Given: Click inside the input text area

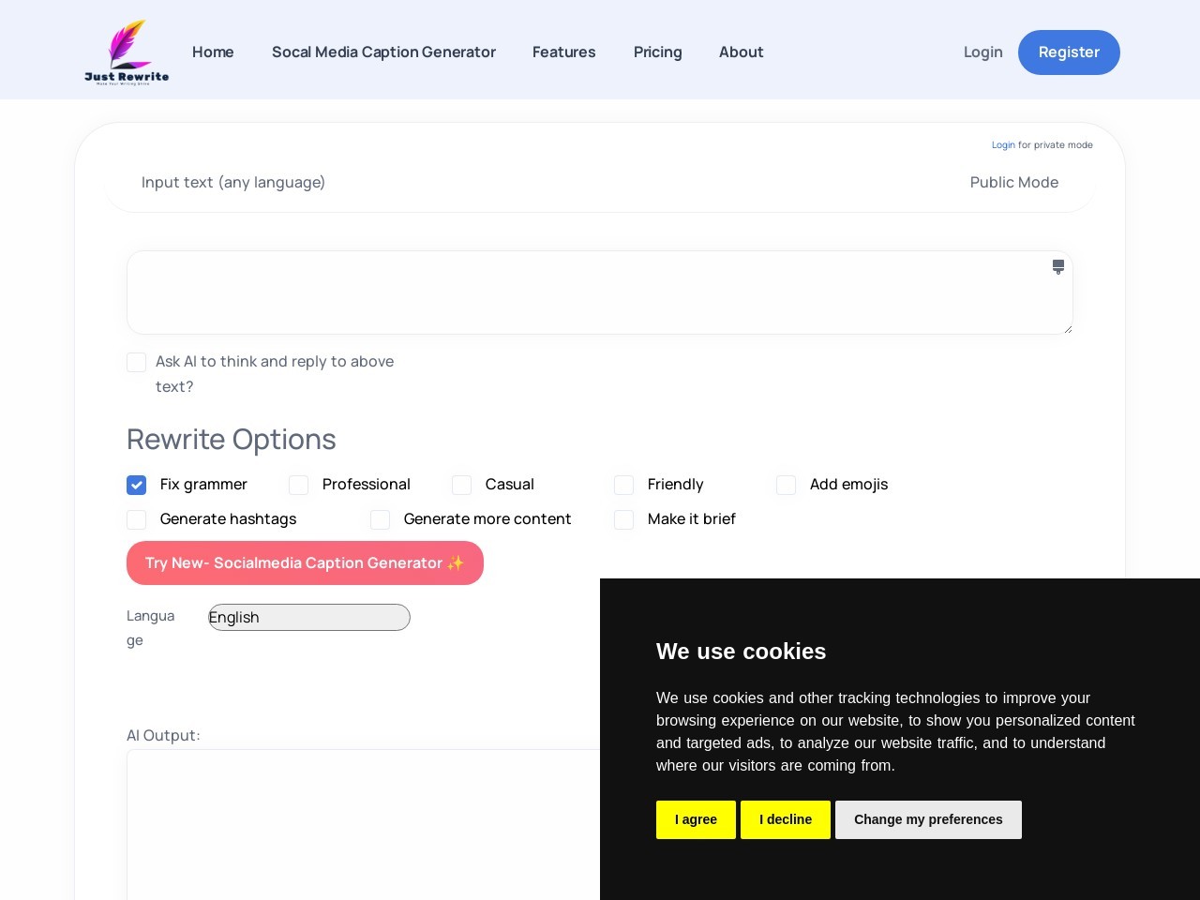Looking at the screenshot, I should [x=600, y=292].
